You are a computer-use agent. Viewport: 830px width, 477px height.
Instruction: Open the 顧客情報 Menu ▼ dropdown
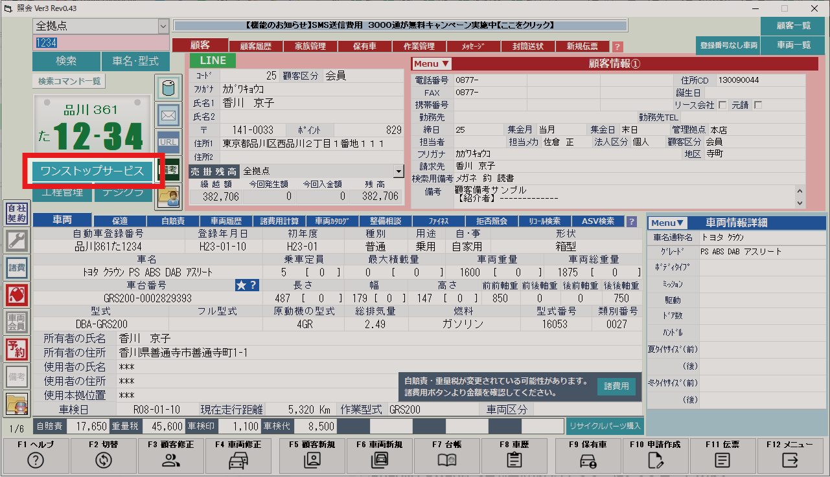[432, 63]
